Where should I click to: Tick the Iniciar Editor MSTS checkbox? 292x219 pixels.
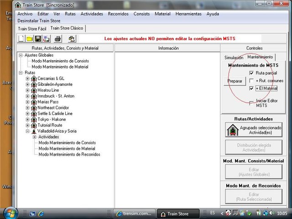252,100
